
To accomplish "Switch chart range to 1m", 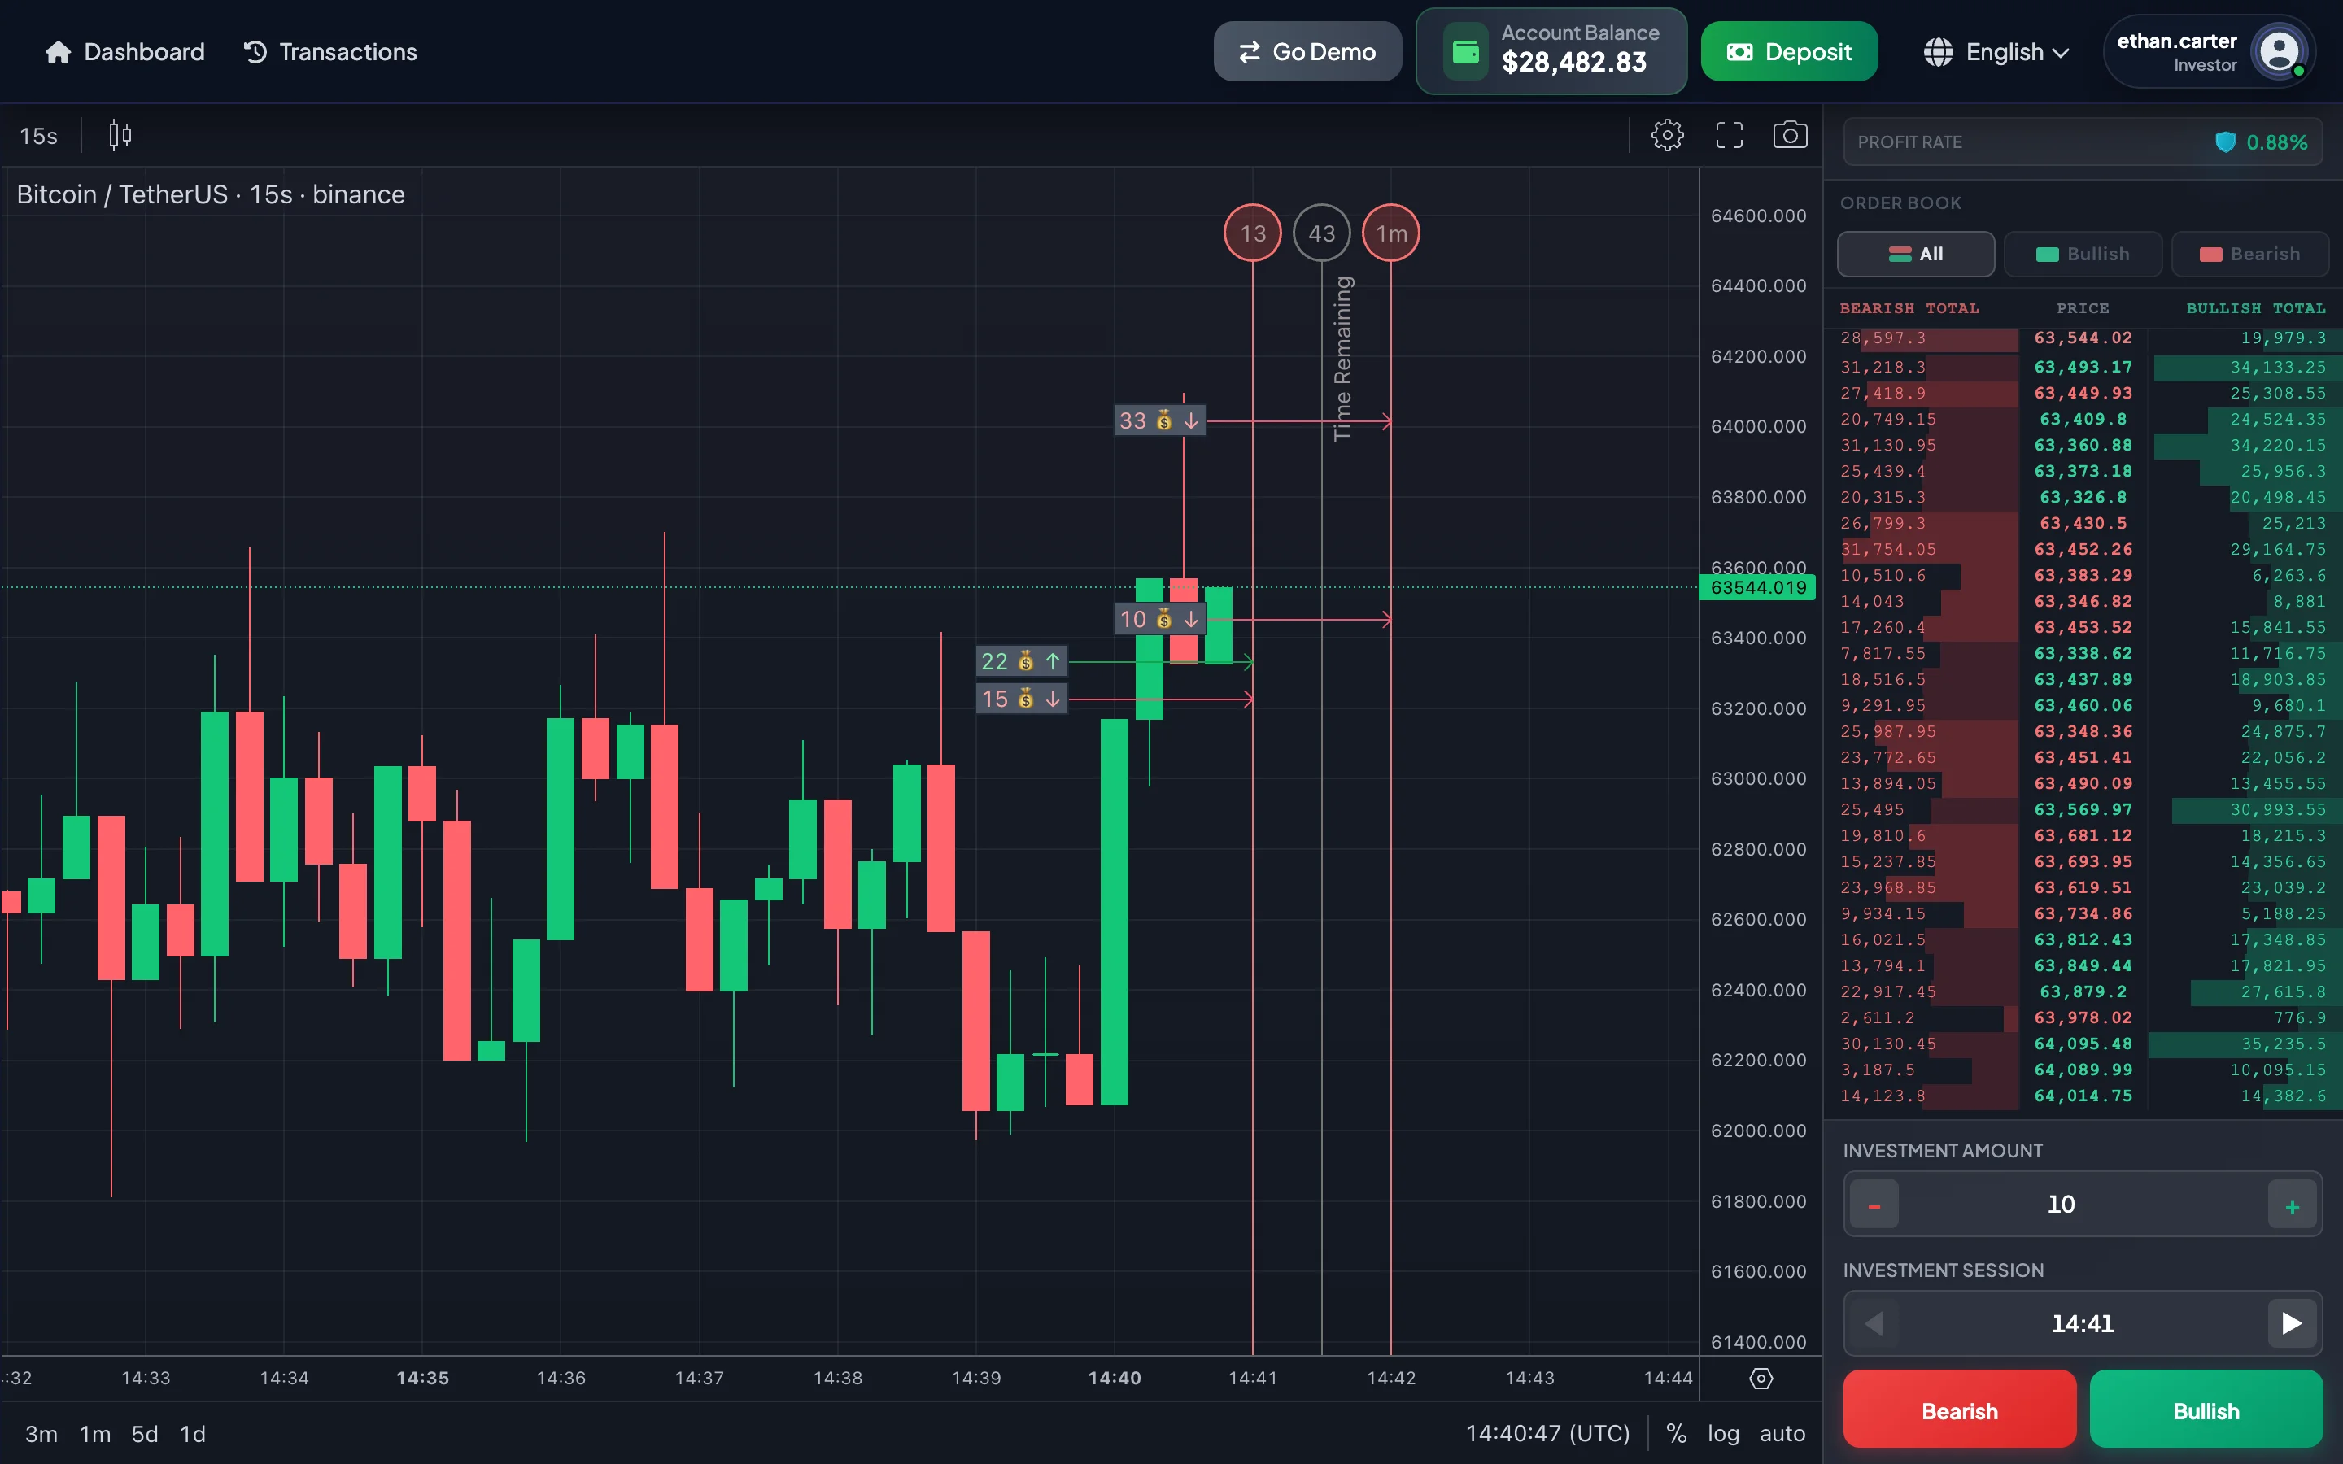I will coord(95,1434).
